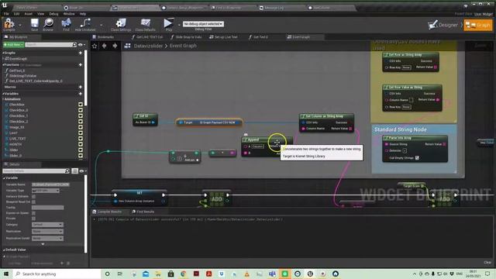Viewport: 496px width, 279px height.
Task: Toggle visibility eye for CheckBox variable
Action: click(x=81, y=105)
